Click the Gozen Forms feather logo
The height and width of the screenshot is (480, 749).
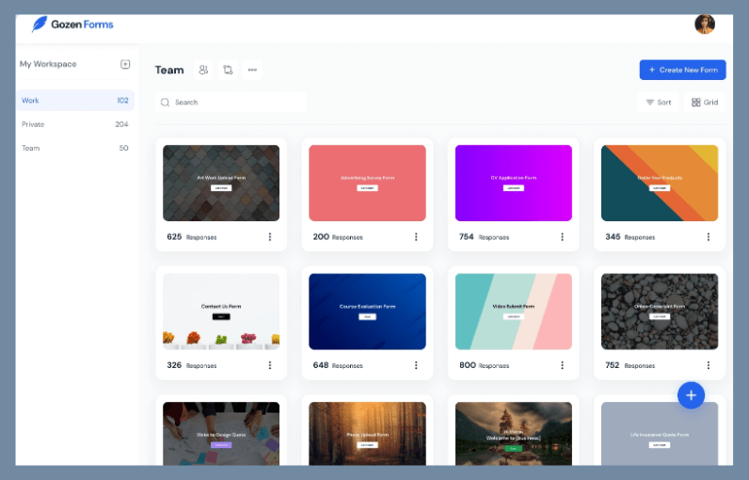point(40,24)
